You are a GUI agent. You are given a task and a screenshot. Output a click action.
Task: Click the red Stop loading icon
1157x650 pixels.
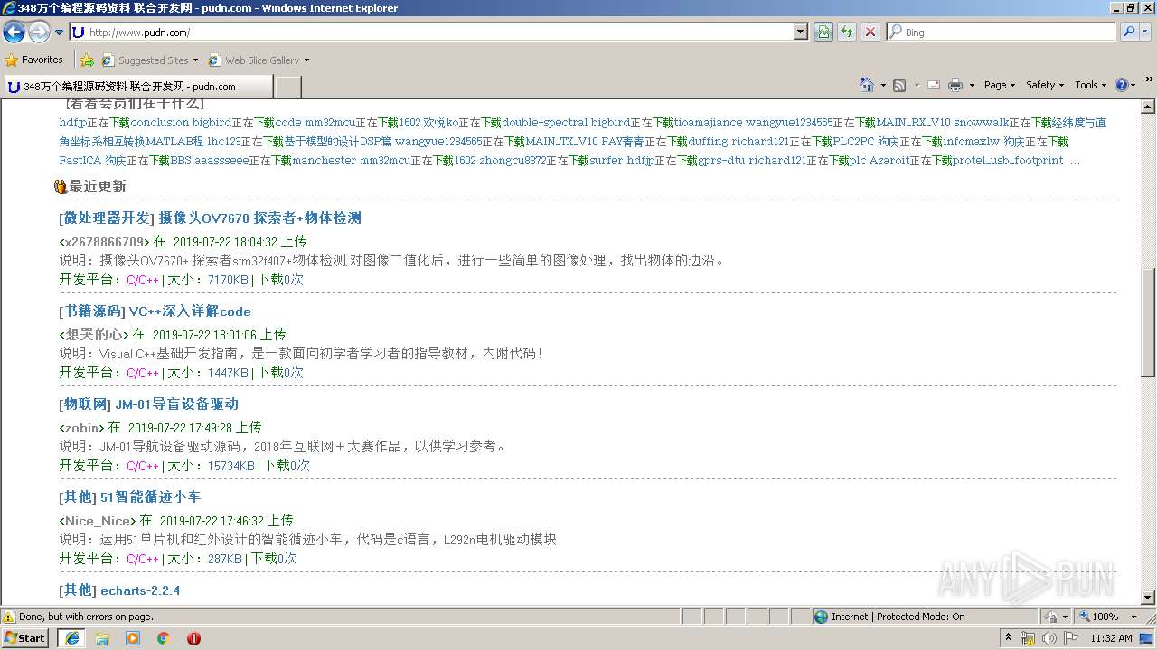pos(870,32)
